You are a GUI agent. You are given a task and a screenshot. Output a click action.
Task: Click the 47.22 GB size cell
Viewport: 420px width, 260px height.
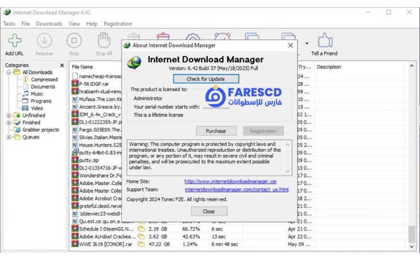pyautogui.click(x=159, y=244)
